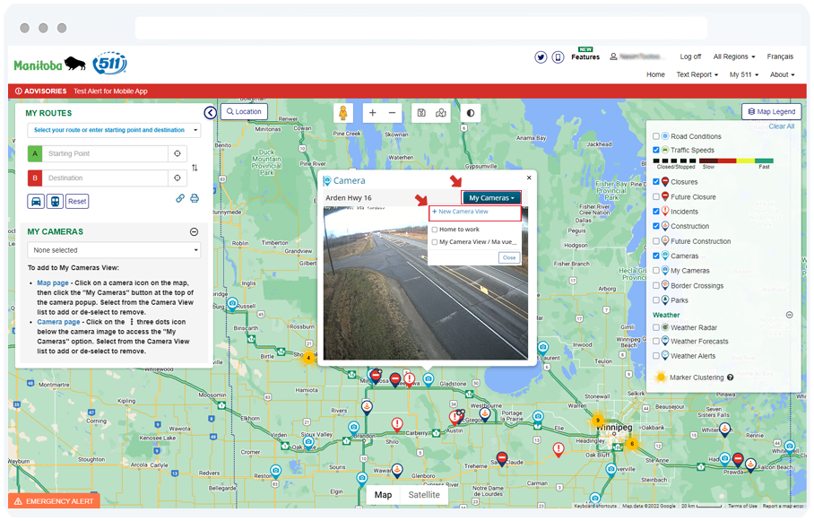Viewport: 814px width, 521px height.
Task: Switch to Satellite map view
Action: tap(424, 495)
